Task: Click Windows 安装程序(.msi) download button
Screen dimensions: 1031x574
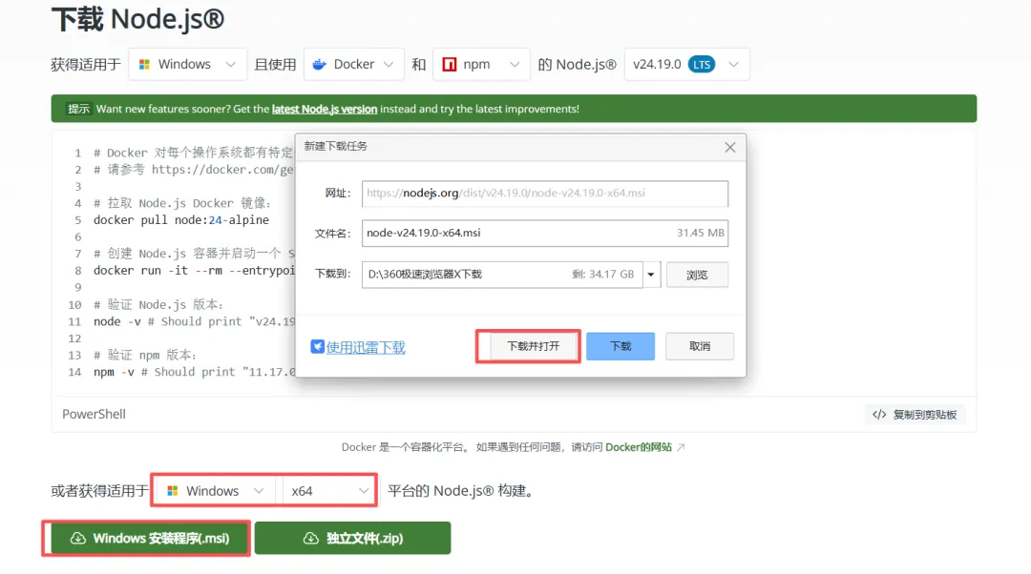Action: coord(150,539)
